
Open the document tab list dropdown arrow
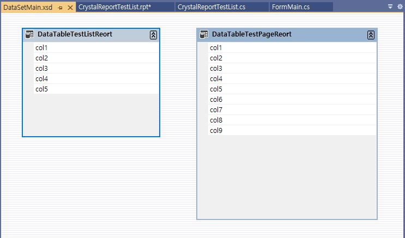click(390, 7)
